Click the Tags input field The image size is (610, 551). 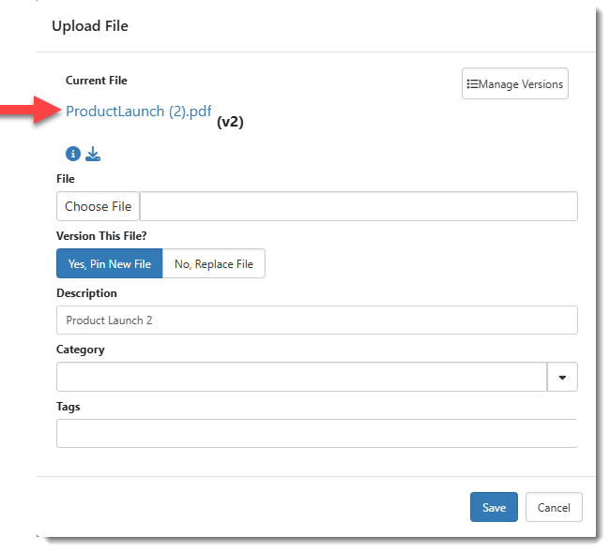[316, 433]
